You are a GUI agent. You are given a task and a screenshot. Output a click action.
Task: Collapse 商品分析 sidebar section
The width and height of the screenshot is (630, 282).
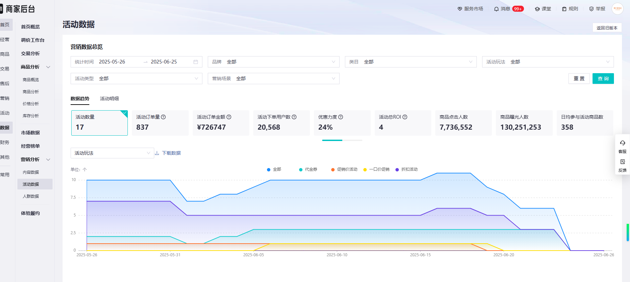48,67
